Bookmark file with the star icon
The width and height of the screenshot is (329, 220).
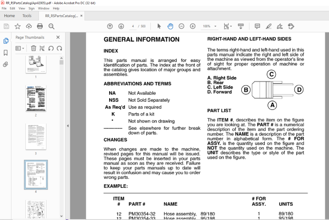pos(18,26)
